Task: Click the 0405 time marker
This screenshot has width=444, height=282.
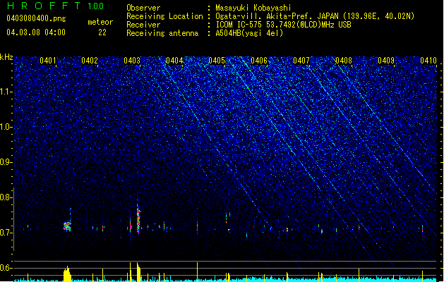Action: (217, 61)
